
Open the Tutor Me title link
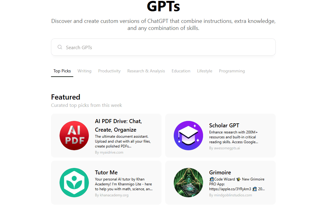pyautogui.click(x=106, y=172)
